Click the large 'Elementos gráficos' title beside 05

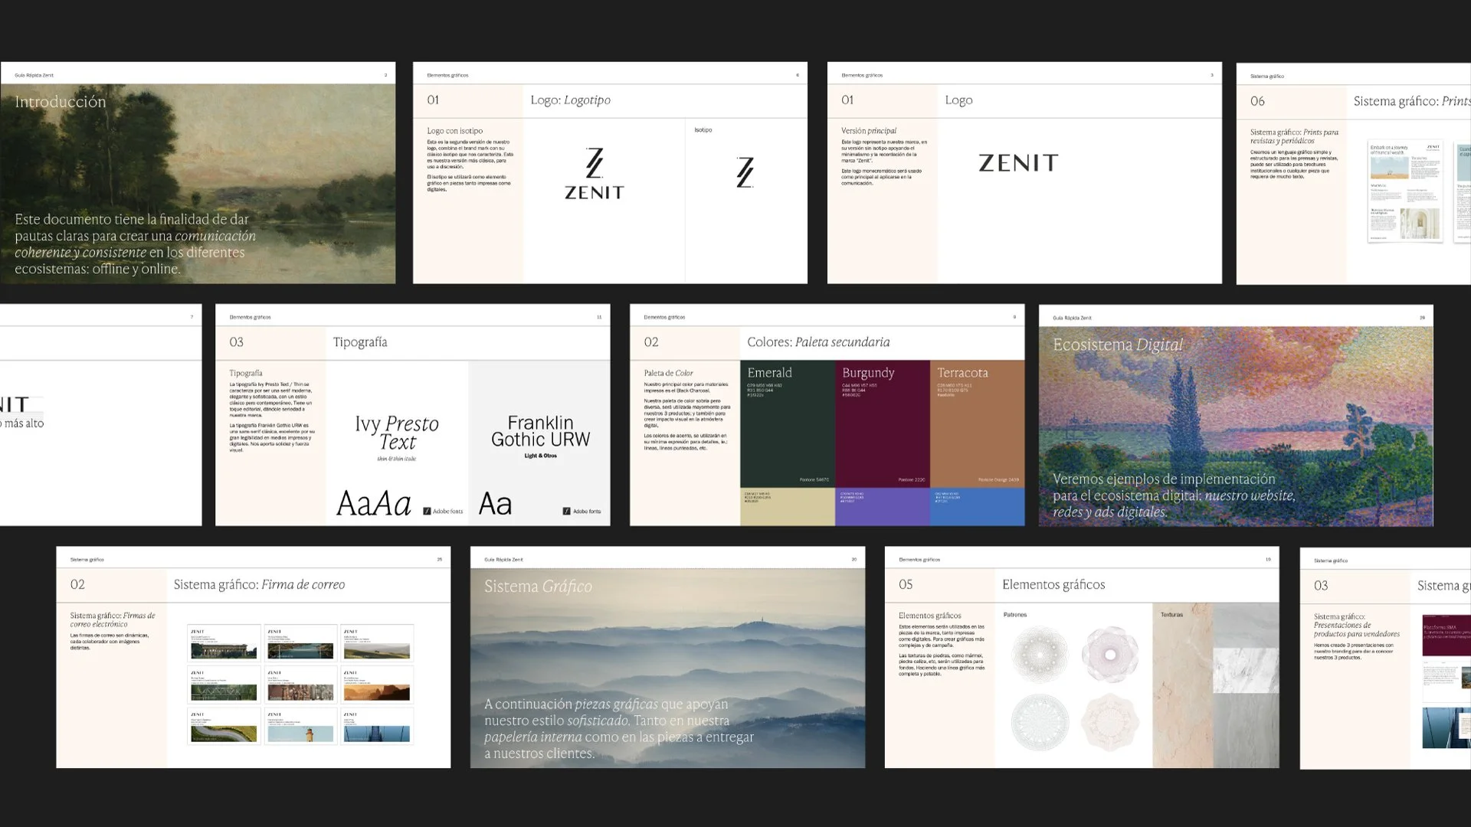click(1053, 584)
